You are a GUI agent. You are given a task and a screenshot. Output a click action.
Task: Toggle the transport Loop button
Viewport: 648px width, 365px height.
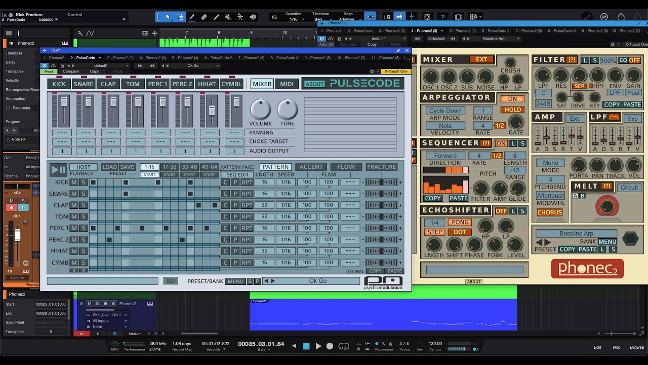(344, 346)
